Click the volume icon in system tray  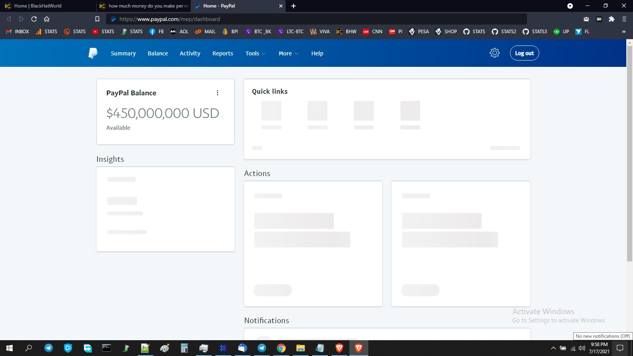pos(582,348)
